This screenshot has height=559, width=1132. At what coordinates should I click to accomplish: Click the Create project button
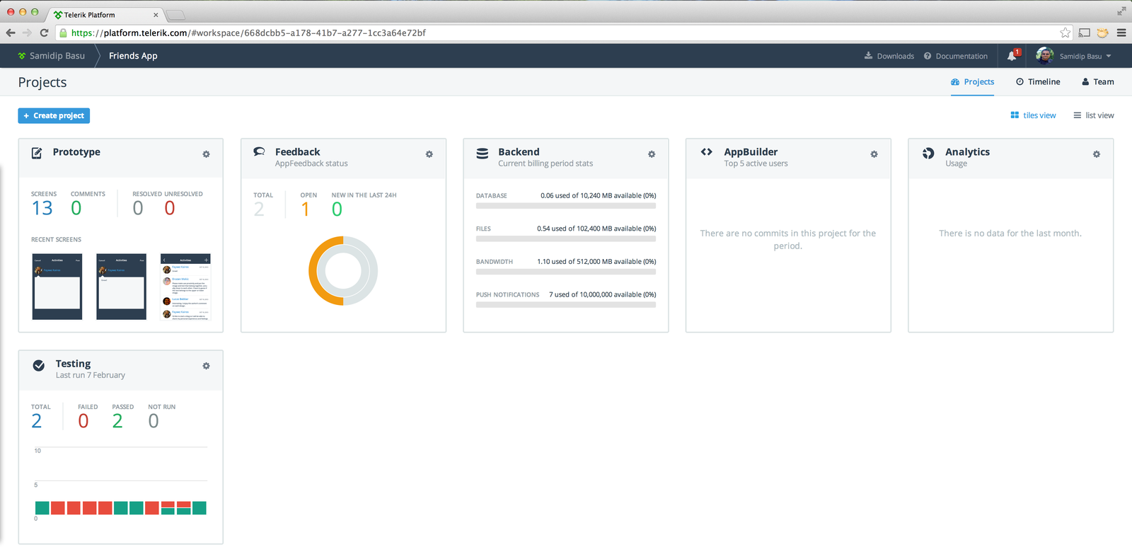(54, 115)
